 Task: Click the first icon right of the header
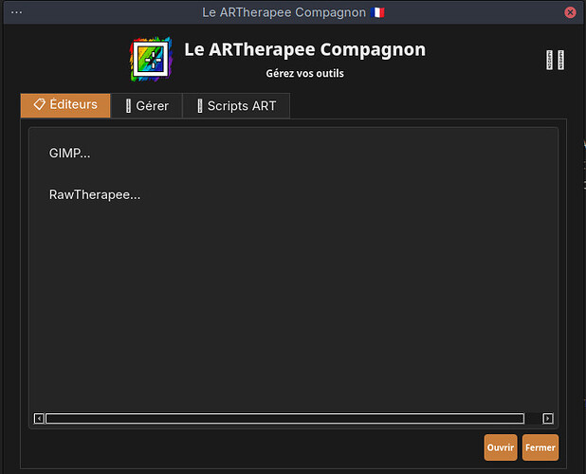[x=549, y=60]
